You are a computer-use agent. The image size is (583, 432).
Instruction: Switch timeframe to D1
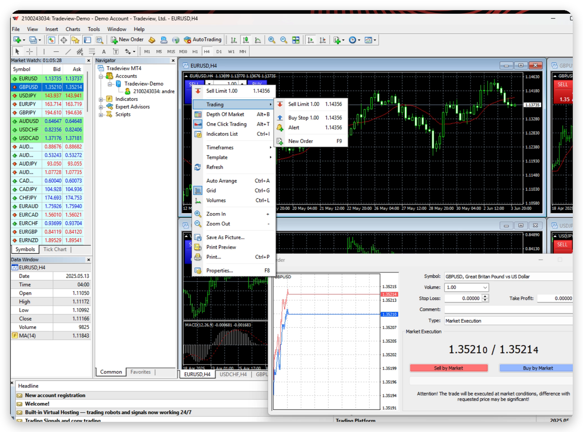tap(219, 51)
